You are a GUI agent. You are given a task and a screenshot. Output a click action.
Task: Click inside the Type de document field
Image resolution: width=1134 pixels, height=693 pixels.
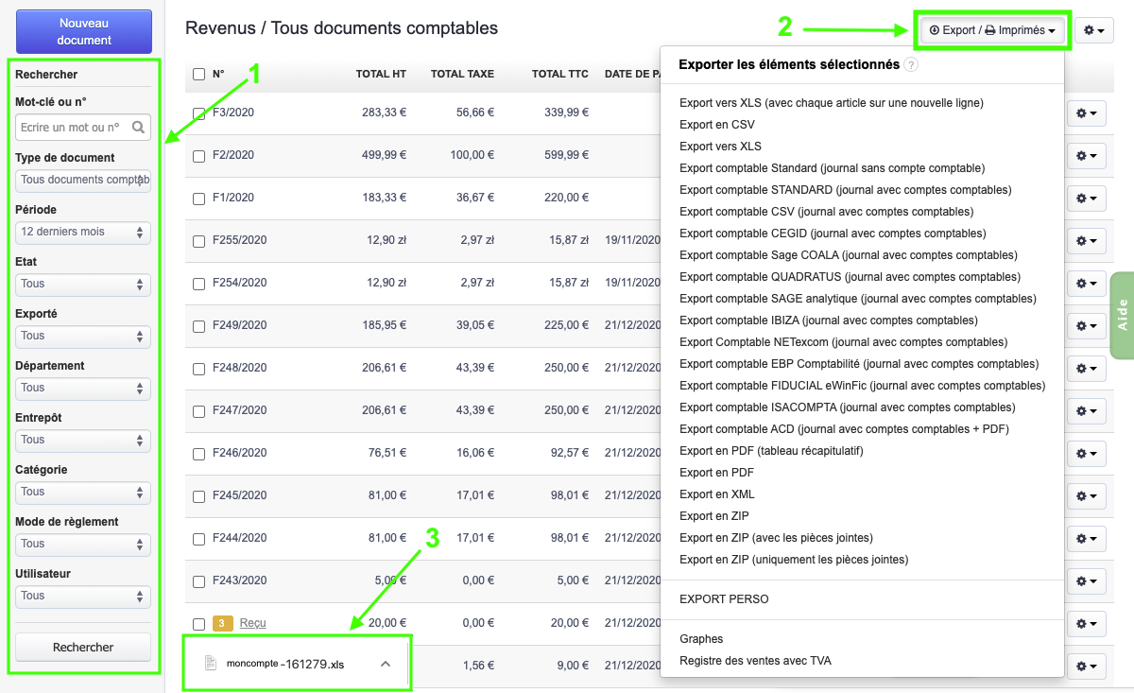[x=83, y=180]
